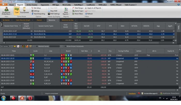Sort sessions by bb/100 column header
This screenshot has height=105, width=181.
click(x=87, y=26)
